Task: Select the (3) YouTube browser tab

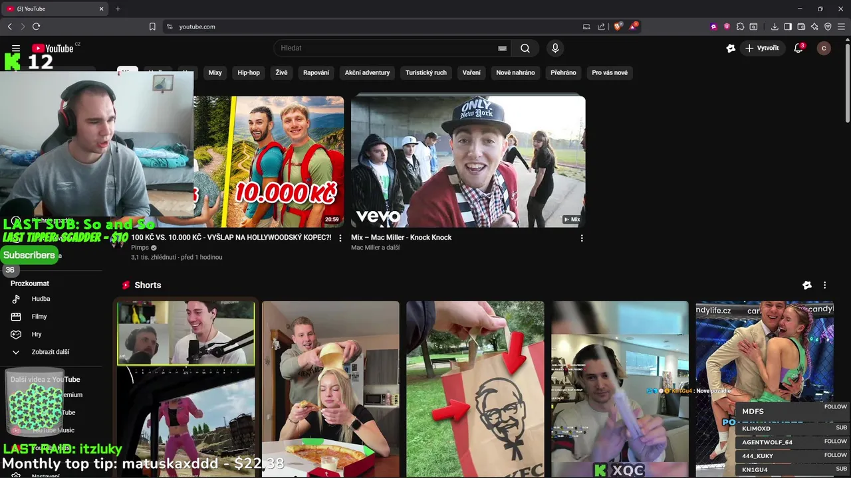Action: [53, 9]
